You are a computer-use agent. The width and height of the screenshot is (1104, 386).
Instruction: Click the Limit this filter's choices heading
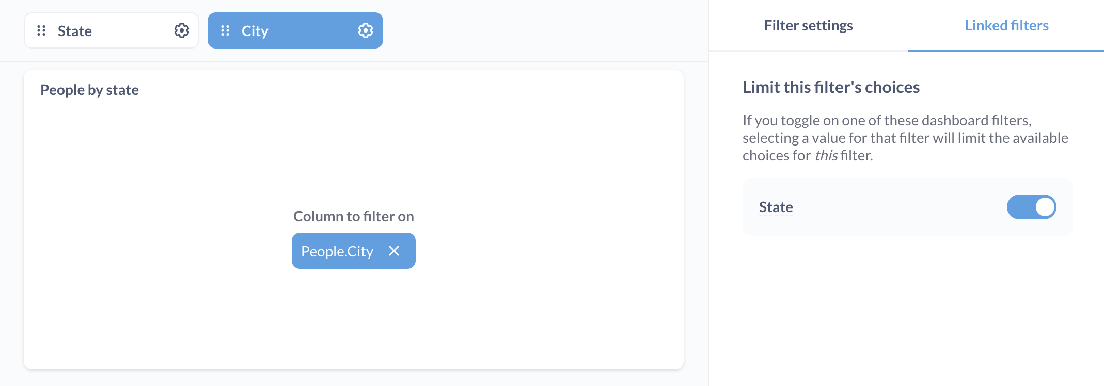tap(831, 87)
